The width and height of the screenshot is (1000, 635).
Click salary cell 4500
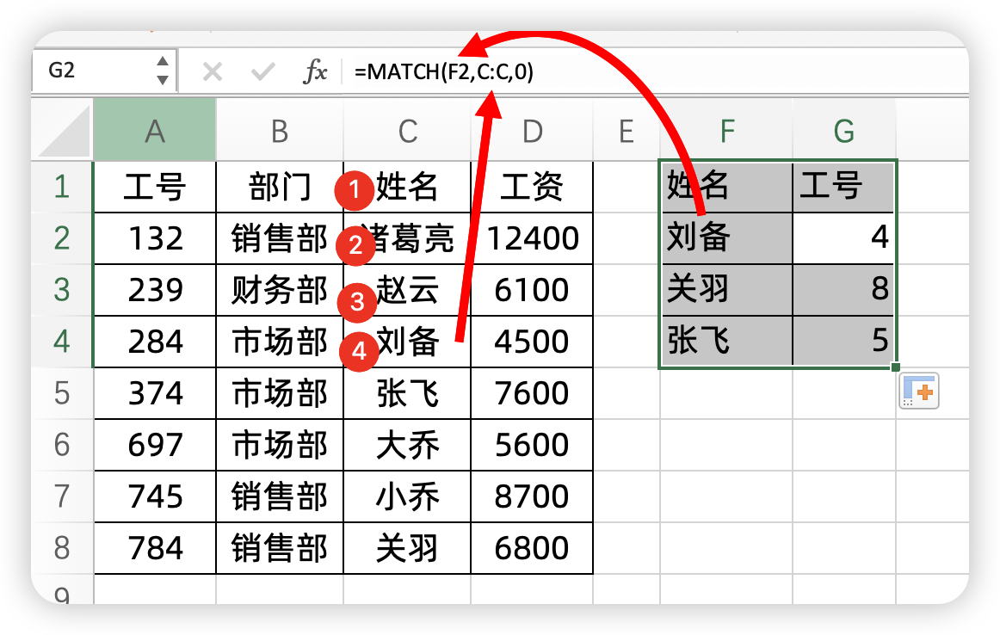coord(532,342)
